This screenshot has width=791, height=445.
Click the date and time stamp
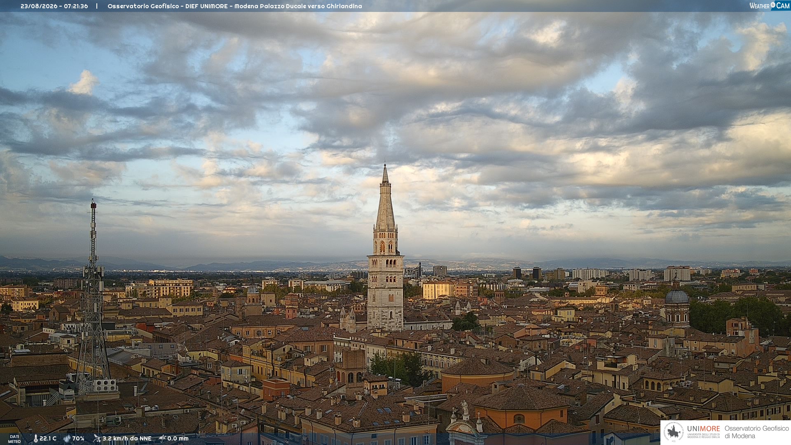(54, 6)
